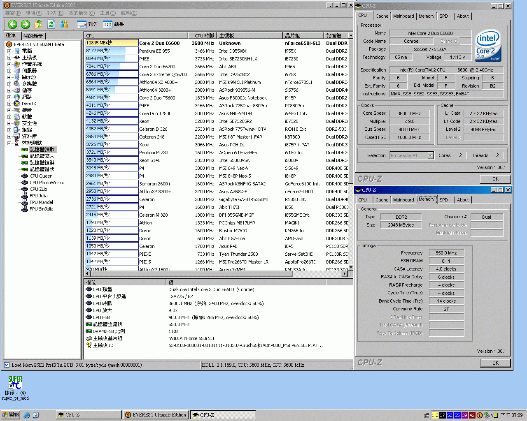527x421 pixels.
Task: Click the results list scroll-down arrow
Action: [x=351, y=268]
